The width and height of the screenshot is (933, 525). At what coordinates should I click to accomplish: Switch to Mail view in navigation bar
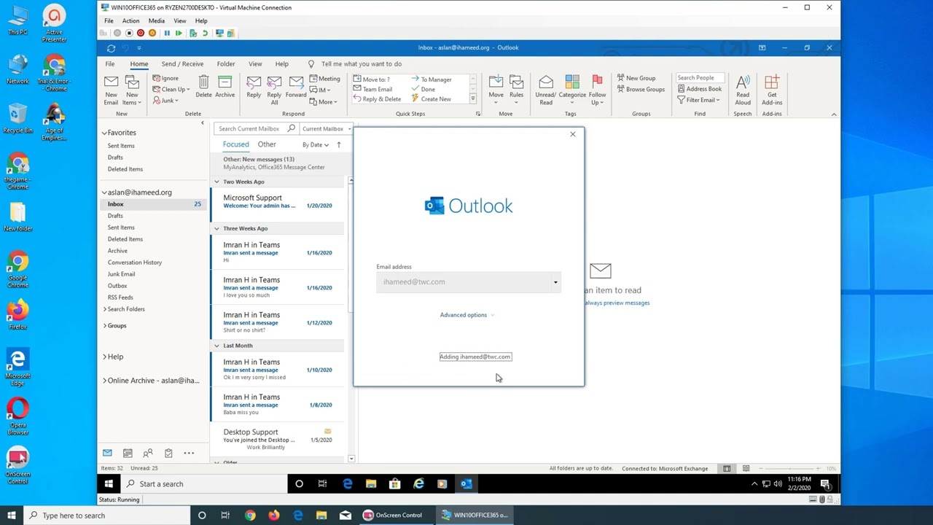click(x=107, y=453)
